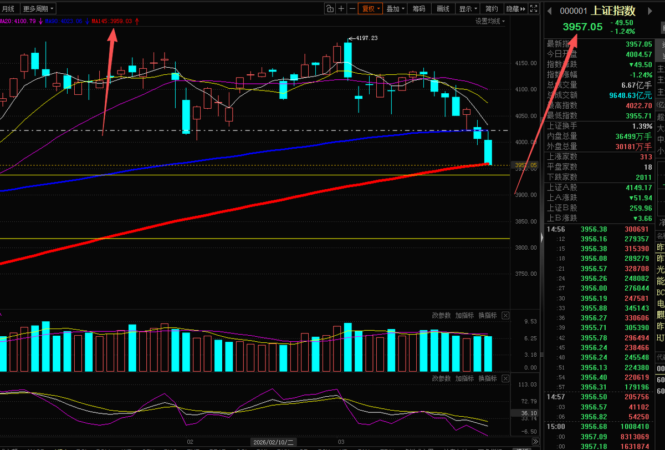Click 内盘总量 36499万手 value

pyautogui.click(x=633, y=136)
